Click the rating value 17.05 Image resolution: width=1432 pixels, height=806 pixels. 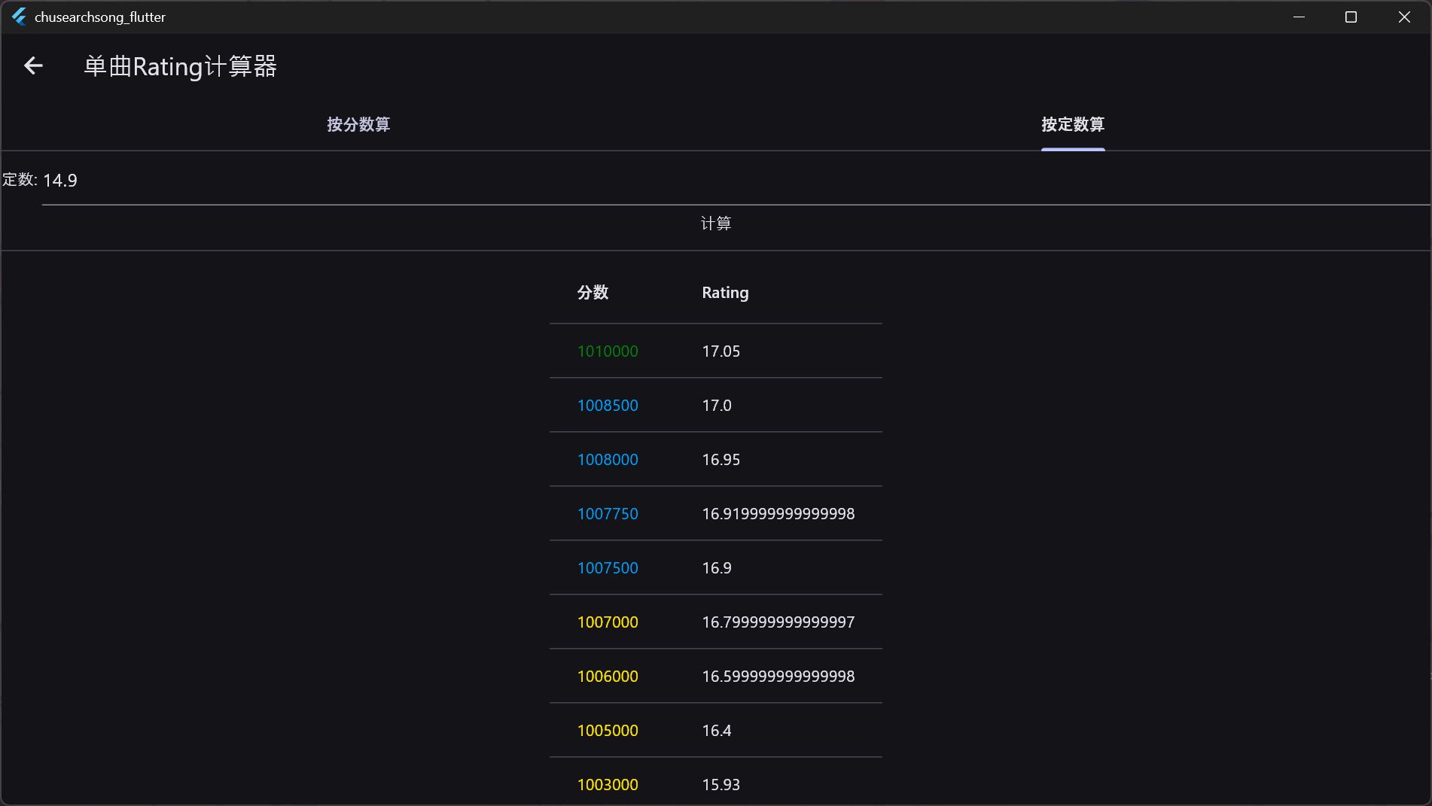tap(721, 351)
